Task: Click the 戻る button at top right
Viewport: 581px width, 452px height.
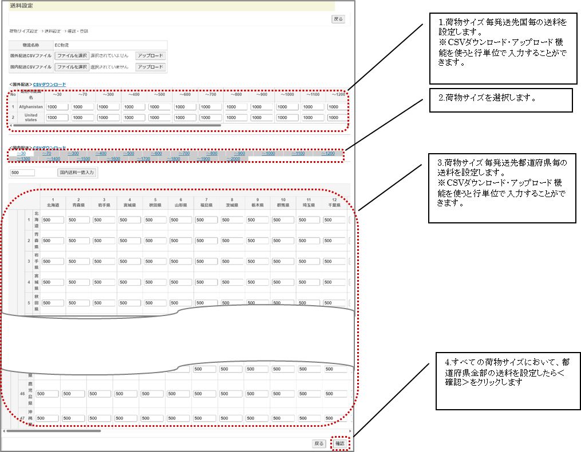Action: pos(338,19)
